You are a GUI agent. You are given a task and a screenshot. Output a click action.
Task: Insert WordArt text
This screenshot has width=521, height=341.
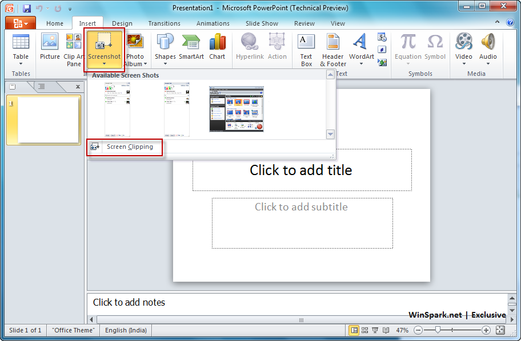362,50
